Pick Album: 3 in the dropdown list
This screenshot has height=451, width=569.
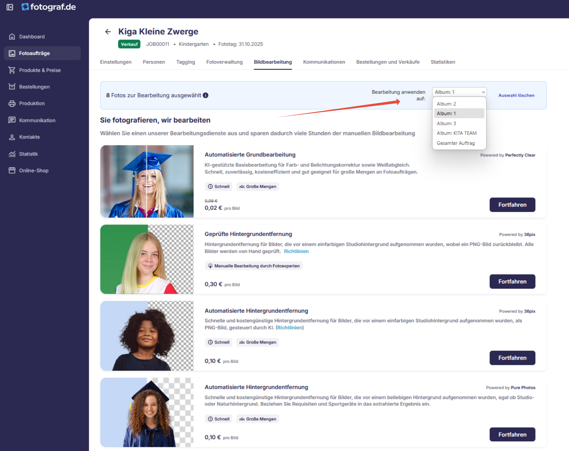click(459, 123)
